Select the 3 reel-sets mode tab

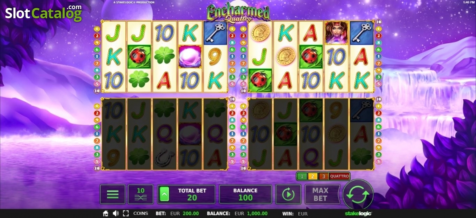tap(323, 176)
